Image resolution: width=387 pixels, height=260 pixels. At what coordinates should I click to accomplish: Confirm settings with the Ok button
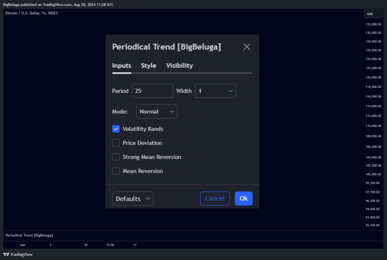[x=243, y=198]
